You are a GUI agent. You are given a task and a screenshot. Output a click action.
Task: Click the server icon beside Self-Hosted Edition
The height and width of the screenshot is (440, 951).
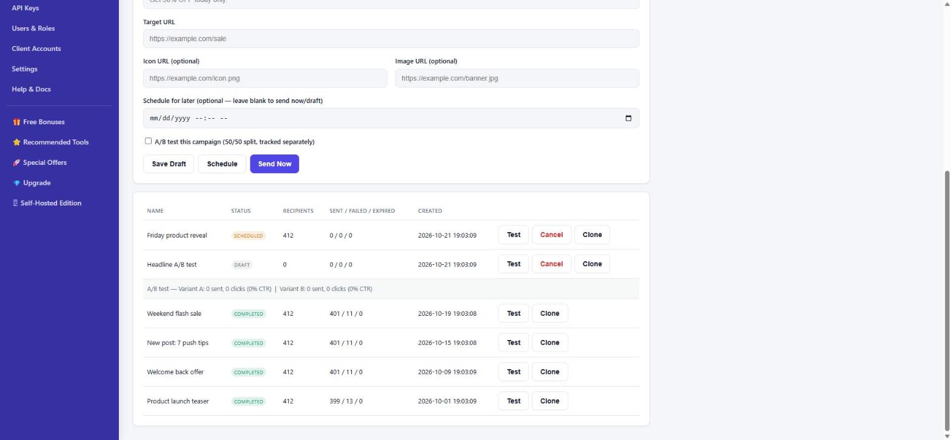15,203
